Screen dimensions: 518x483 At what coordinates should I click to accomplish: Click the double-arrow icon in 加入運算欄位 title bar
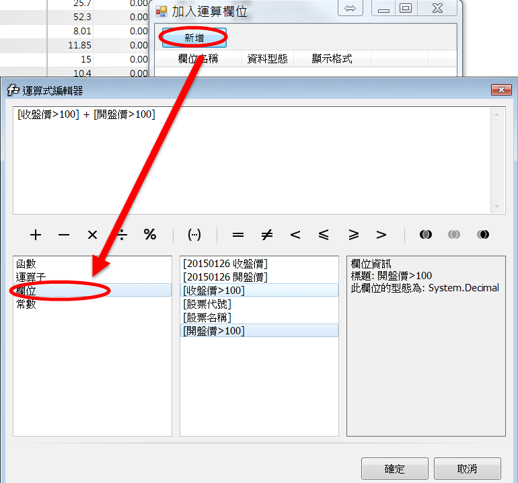coord(350,8)
